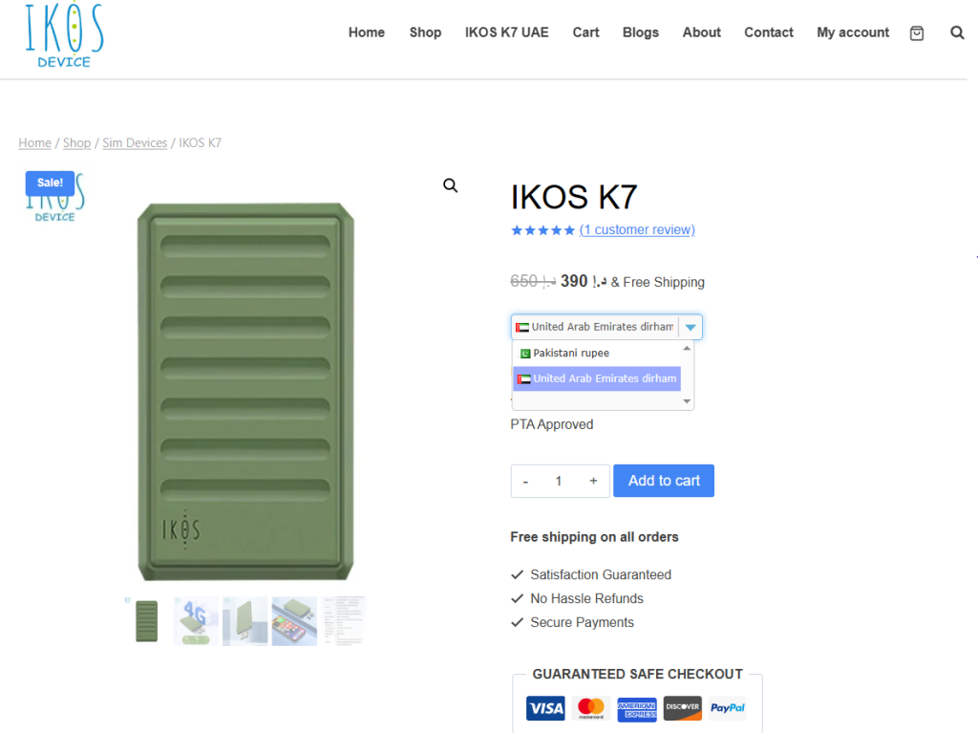978x733 pixels.
Task: Select the PayPal payment icon
Action: [727, 708]
